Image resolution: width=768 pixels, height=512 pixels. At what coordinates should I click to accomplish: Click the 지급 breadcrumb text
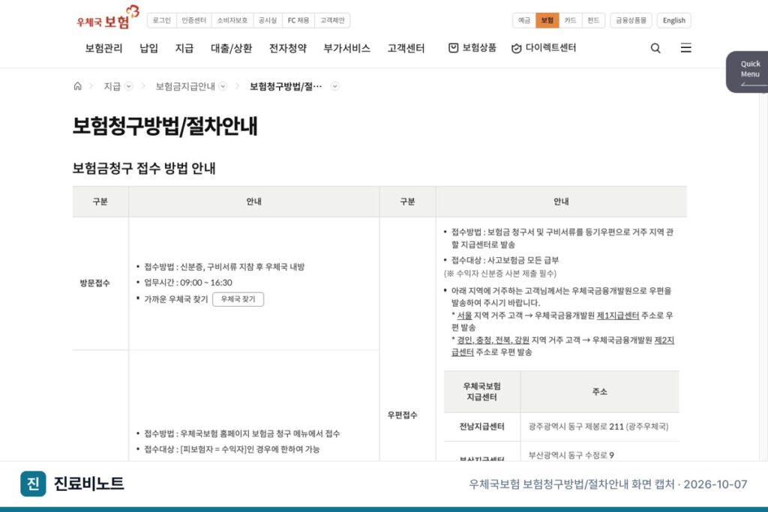point(112,86)
